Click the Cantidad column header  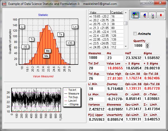tap(117, 12)
